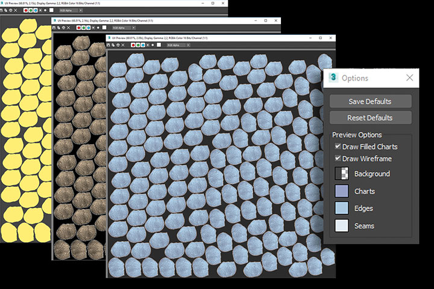The height and width of the screenshot is (289, 434).
Task: Click the Save Defaults button
Action: coord(370,101)
